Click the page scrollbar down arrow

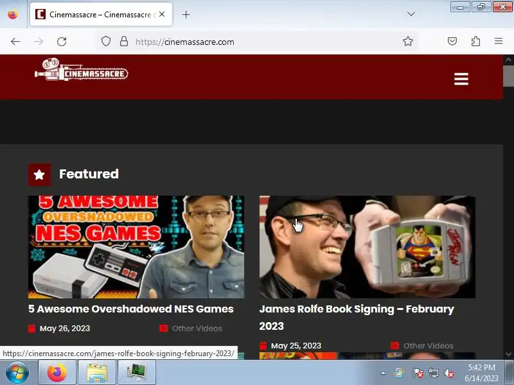508,354
